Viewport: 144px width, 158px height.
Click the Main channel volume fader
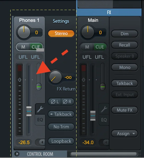click(93, 116)
